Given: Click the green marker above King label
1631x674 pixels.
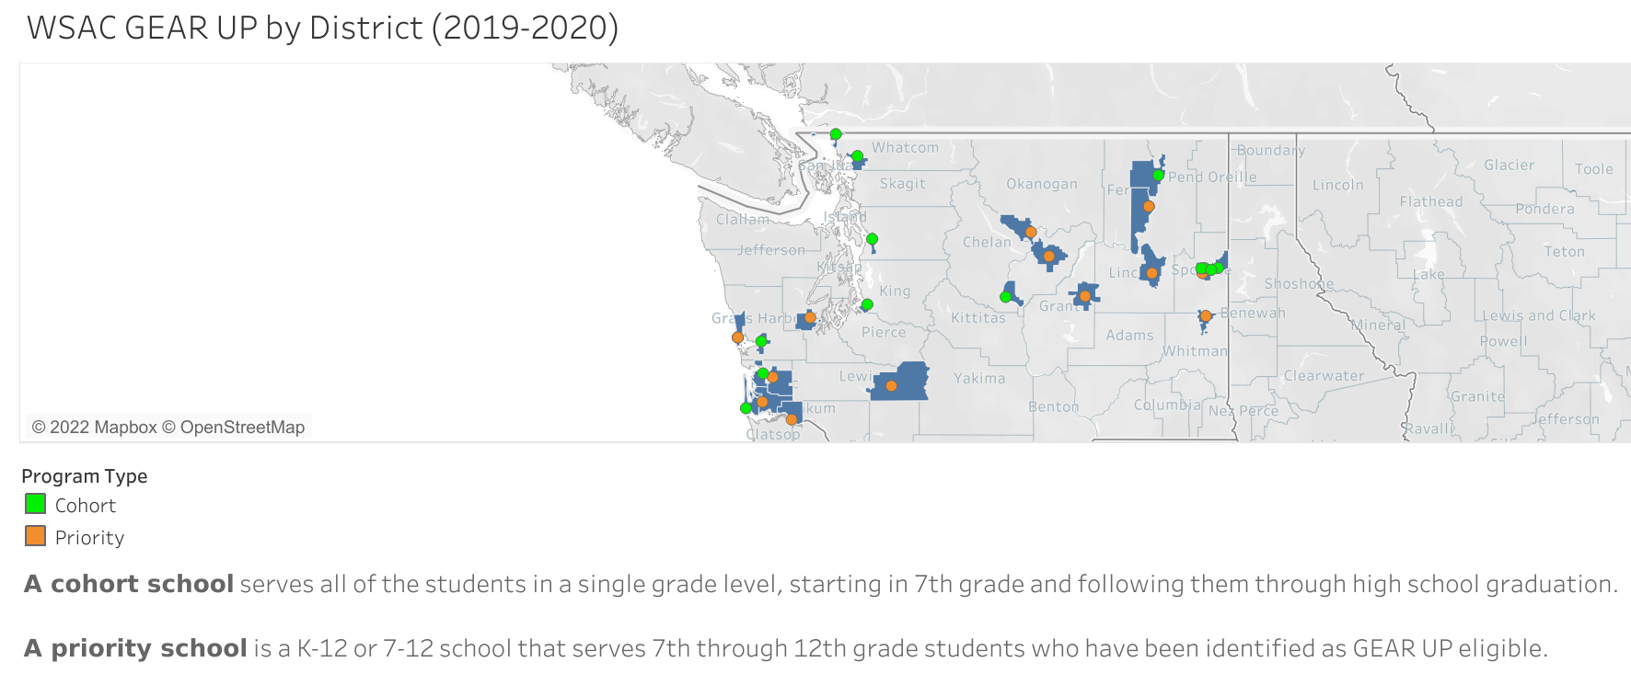Looking at the screenshot, I should [x=872, y=239].
